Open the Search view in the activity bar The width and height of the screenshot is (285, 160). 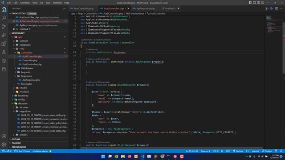click(x=4, y=18)
